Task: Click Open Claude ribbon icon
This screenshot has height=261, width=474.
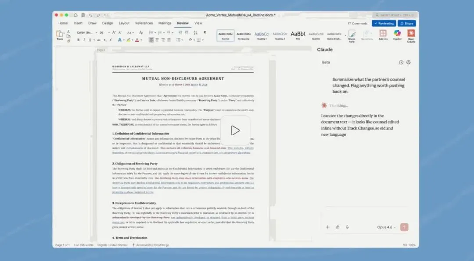Action: coord(411,36)
